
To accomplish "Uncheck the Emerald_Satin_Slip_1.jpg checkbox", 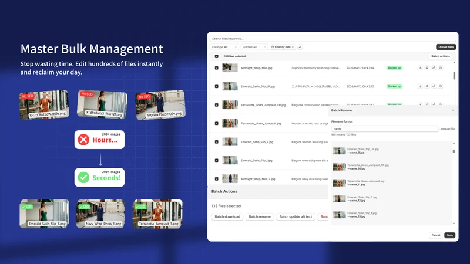I will tap(216, 160).
